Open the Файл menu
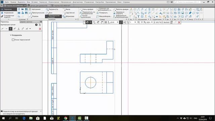Screen dimensions: 215x121 click(7, 2)
